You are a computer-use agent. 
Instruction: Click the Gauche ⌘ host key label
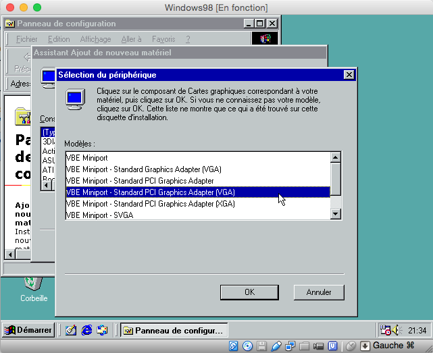tap(394, 346)
